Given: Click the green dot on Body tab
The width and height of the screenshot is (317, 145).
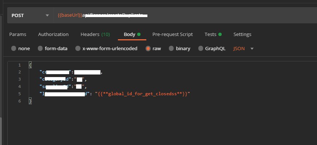Looking at the screenshot, I should pyautogui.click(x=139, y=34).
